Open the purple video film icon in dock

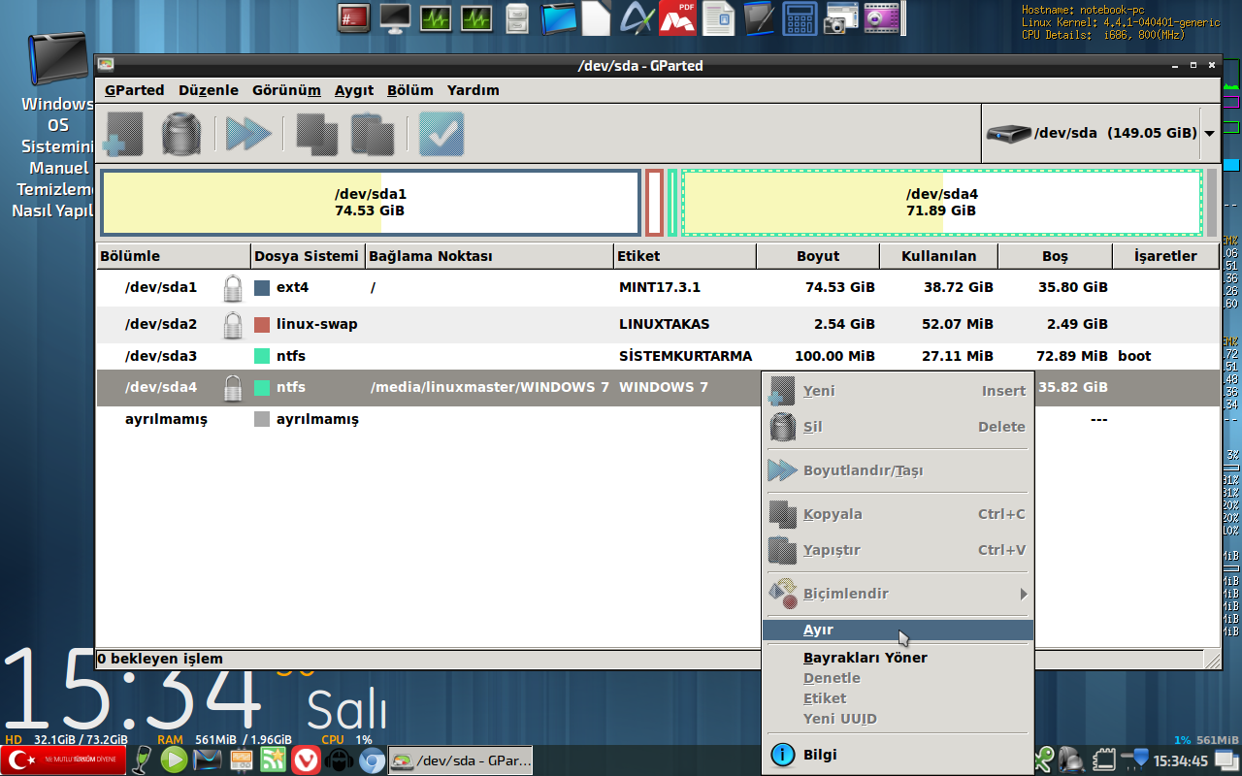click(x=882, y=17)
